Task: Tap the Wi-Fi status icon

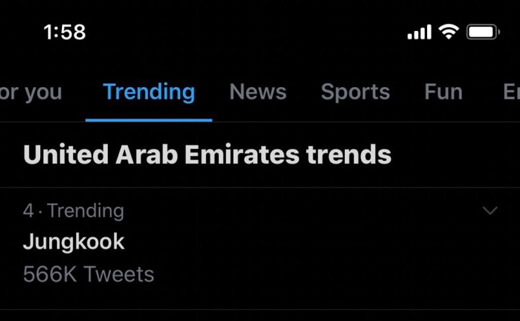Action: click(448, 32)
